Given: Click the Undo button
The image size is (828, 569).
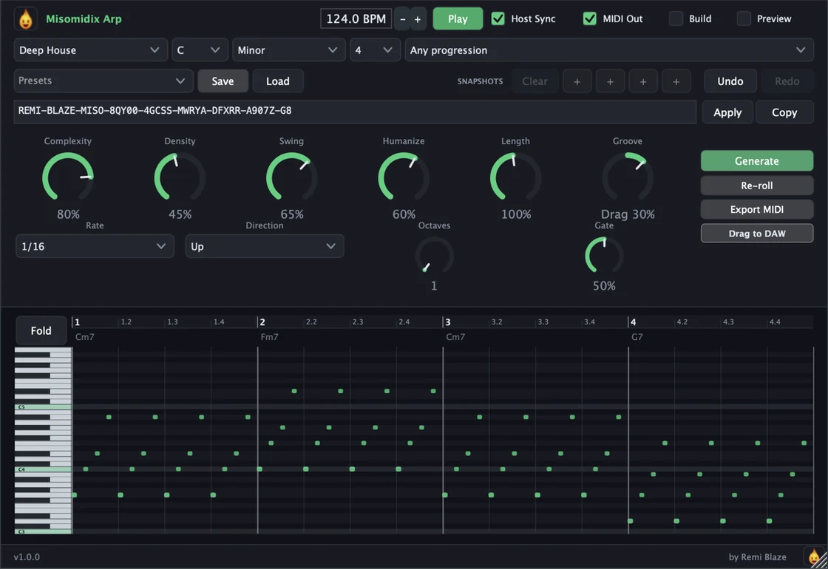Looking at the screenshot, I should point(730,81).
